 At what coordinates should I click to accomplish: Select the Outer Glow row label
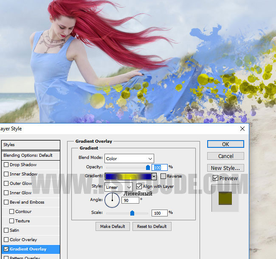pyautogui.click(x=21, y=183)
